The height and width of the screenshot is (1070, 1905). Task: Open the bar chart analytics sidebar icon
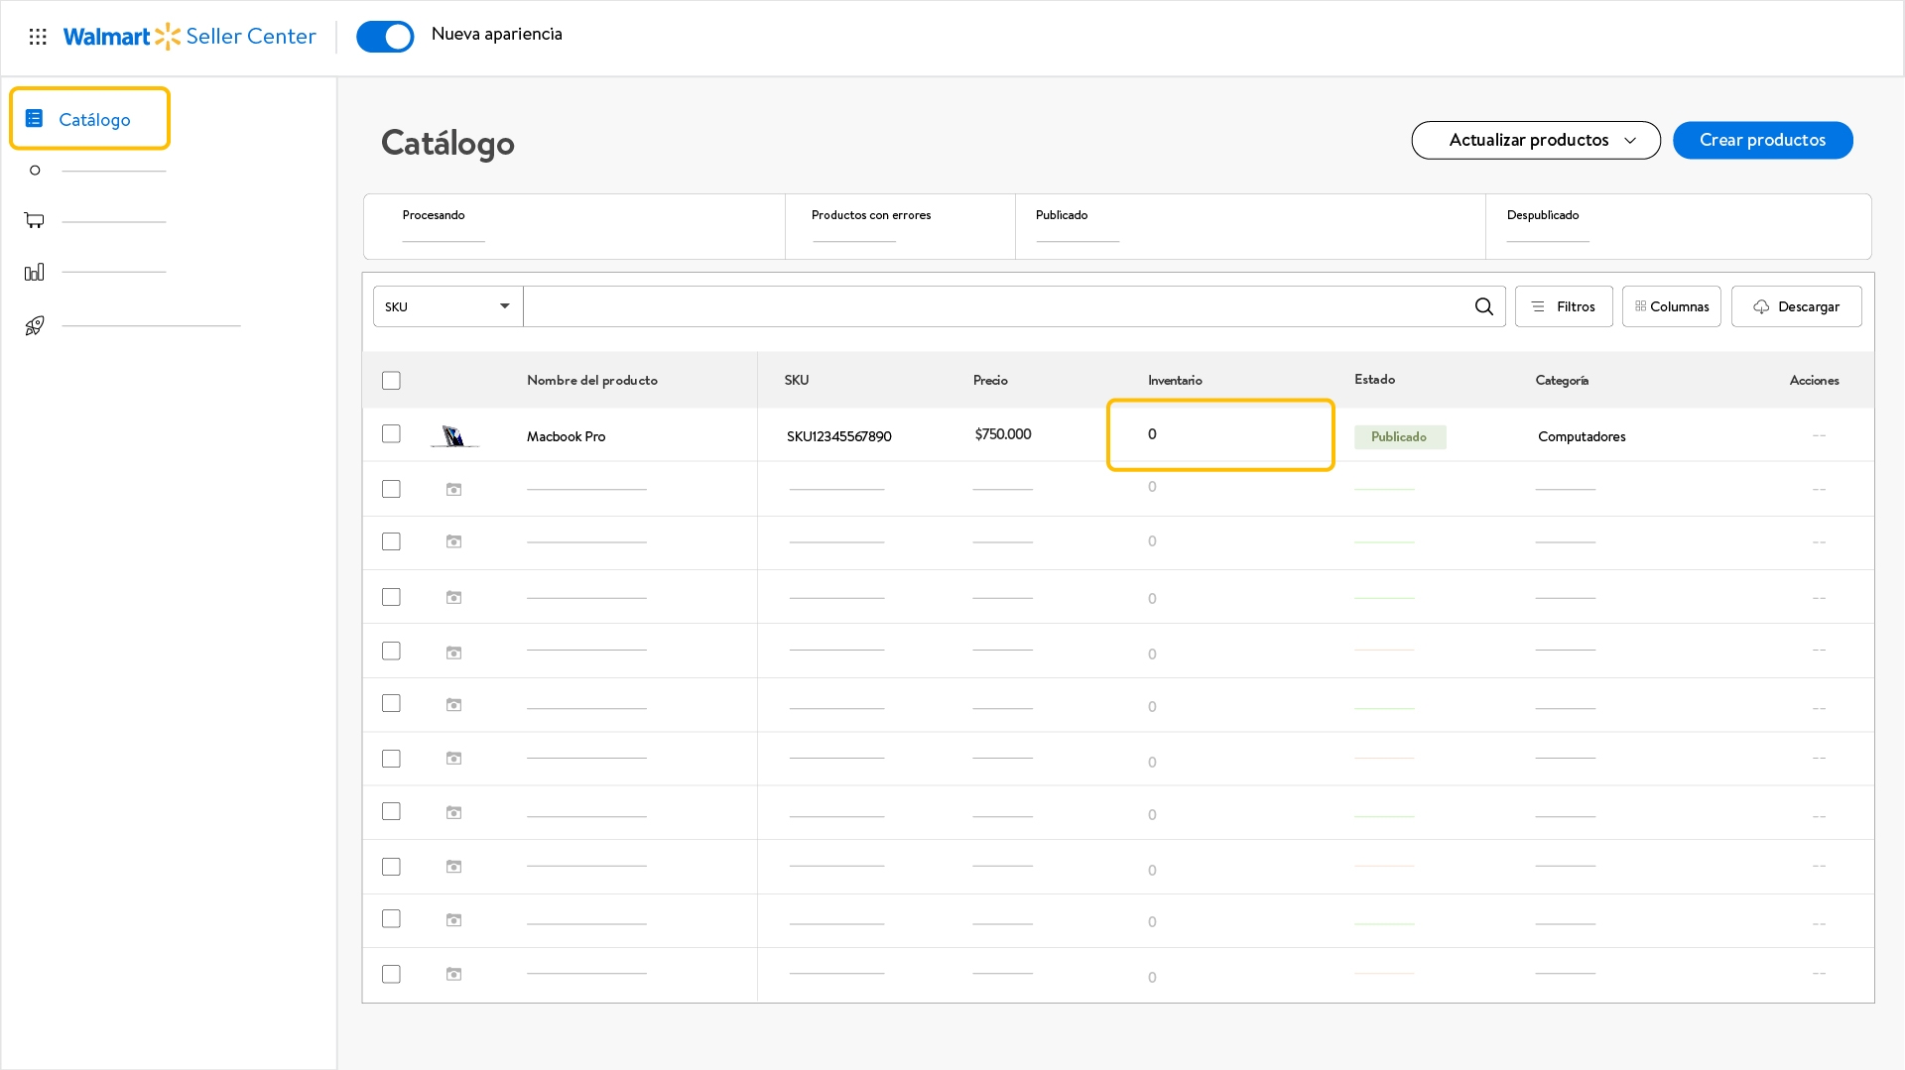point(35,272)
